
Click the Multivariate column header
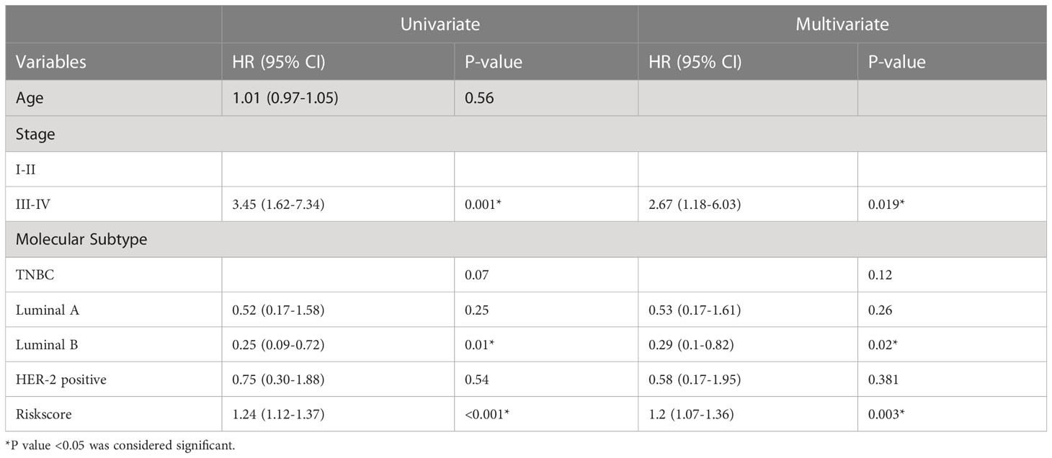[842, 24]
